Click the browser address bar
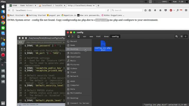Viewport: 189px width, 106px height. 59,10
